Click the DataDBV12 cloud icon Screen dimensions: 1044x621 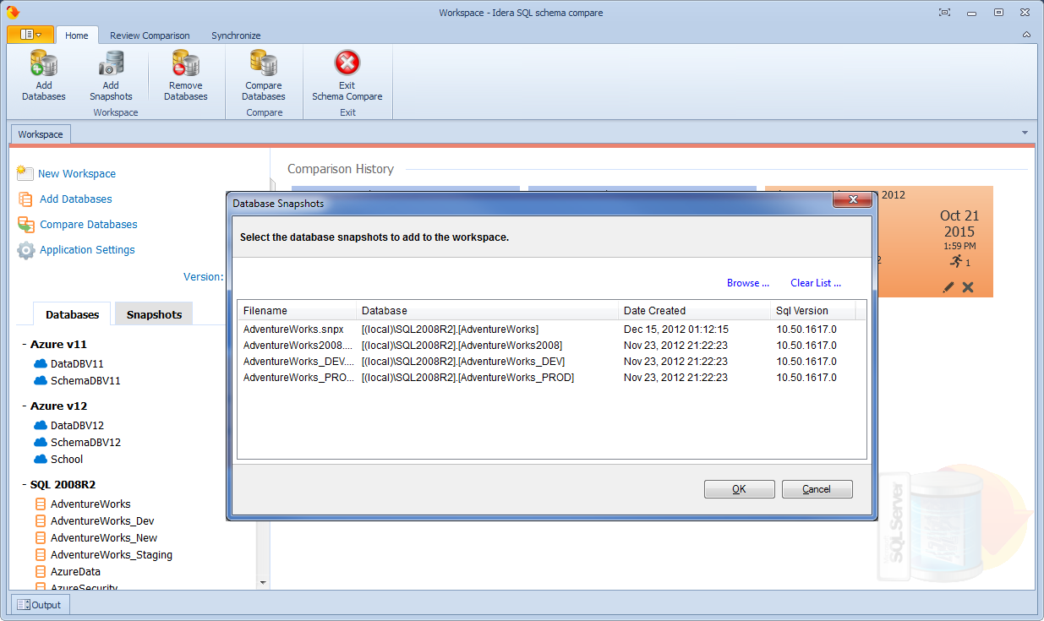click(41, 425)
